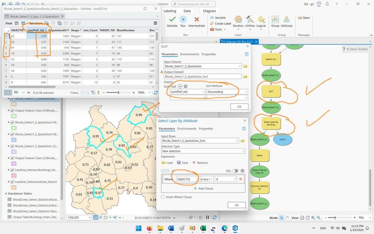The image size is (374, 234).
Task: Open the Selection Type dropdown
Action: coord(203,151)
